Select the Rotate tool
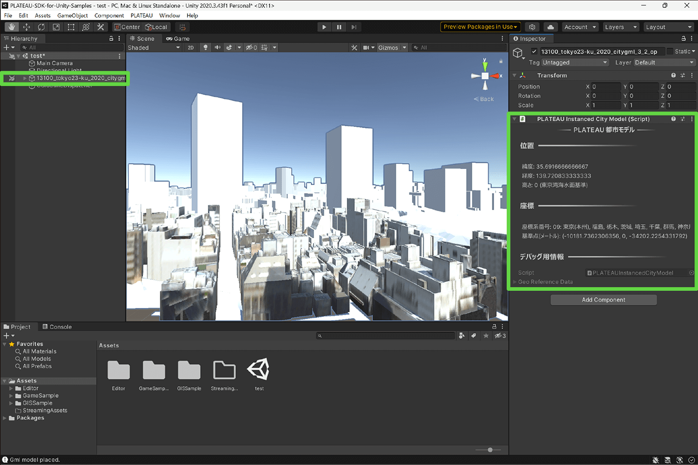This screenshot has height=465, width=698. 41,27
